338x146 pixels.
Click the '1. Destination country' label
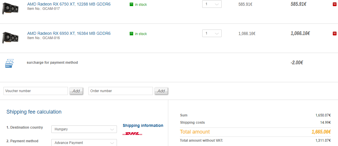25,127
